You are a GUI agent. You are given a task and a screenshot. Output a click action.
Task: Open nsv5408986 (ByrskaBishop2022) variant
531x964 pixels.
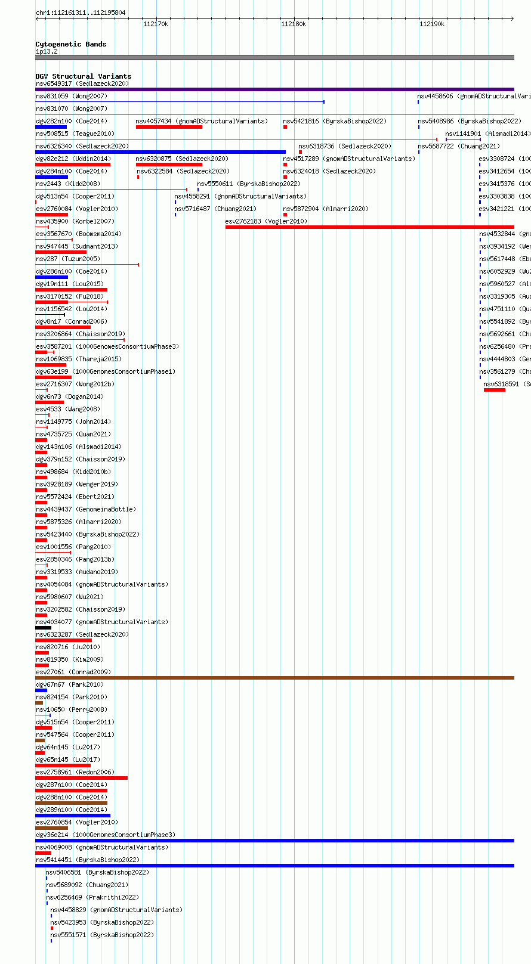470,121
